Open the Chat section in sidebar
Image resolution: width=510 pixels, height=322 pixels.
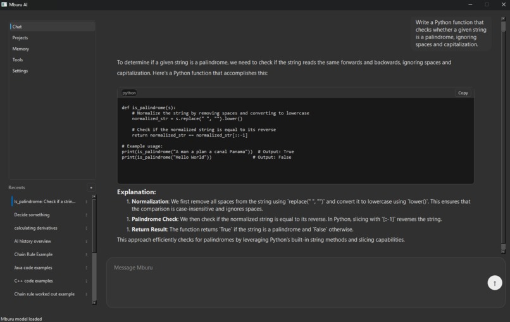(x=52, y=27)
